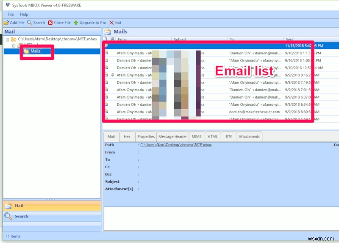The image size is (339, 243).
Task: Click the Attachment(s) field label in preview
Action: [x=119, y=189]
